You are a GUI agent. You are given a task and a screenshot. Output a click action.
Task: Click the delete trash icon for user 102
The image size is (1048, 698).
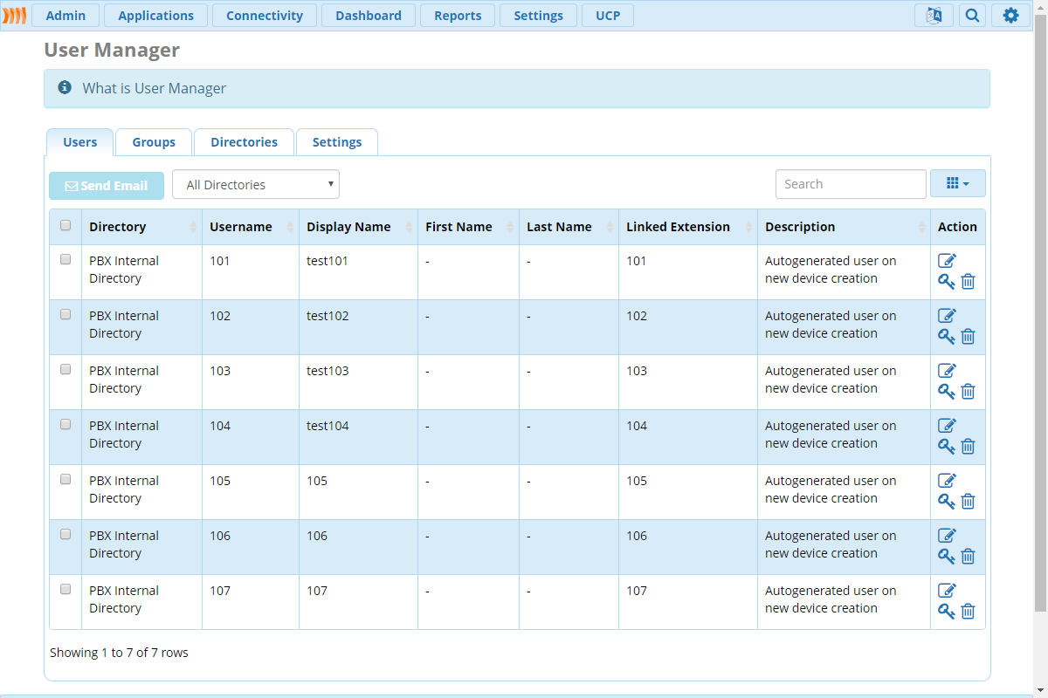[x=968, y=337]
